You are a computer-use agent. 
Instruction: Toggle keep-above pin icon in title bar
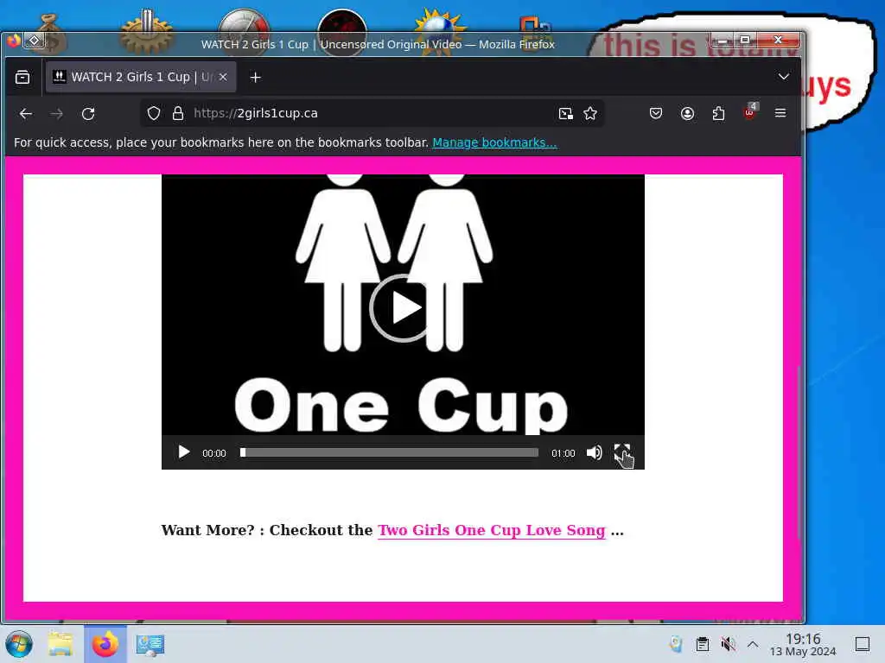pos(34,41)
